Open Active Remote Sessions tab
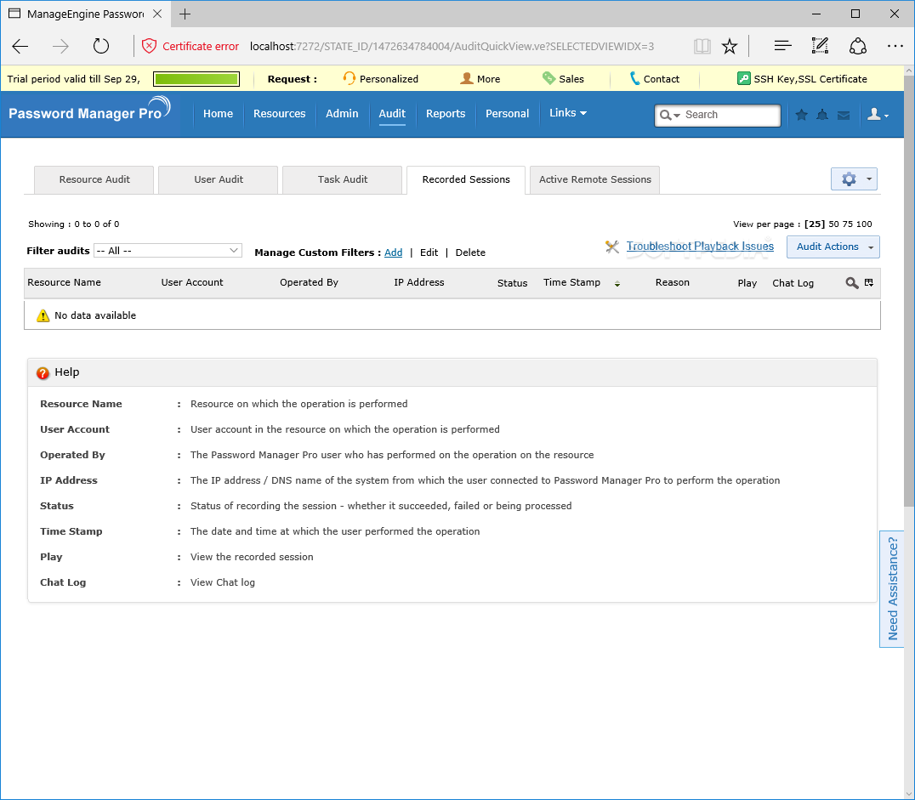 (x=594, y=179)
